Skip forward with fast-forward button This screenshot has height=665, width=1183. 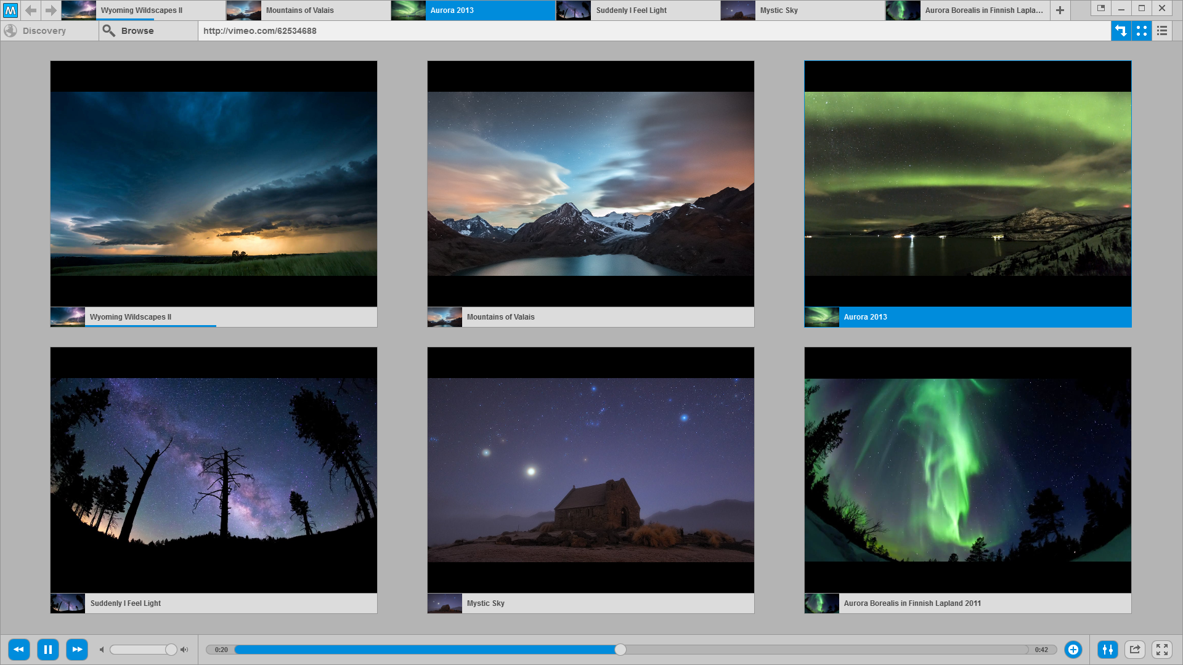pyautogui.click(x=77, y=650)
